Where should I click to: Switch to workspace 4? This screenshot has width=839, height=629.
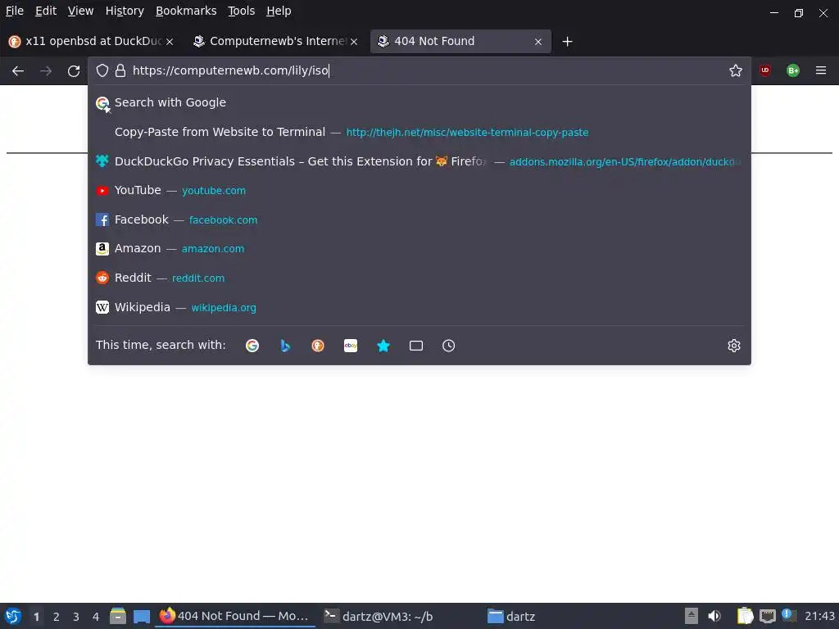[96, 617]
